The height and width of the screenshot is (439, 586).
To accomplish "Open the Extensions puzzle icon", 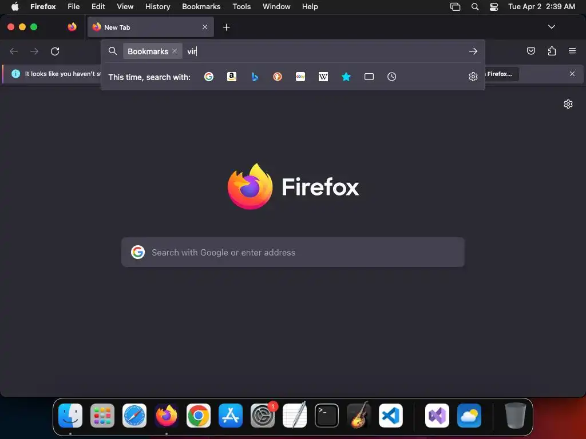I will (552, 51).
